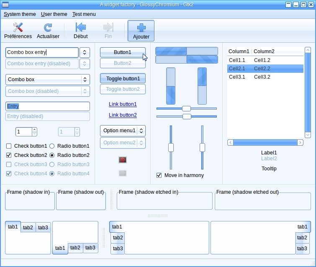Click the red stop icon button
The image size is (316, 267).
pos(123,160)
